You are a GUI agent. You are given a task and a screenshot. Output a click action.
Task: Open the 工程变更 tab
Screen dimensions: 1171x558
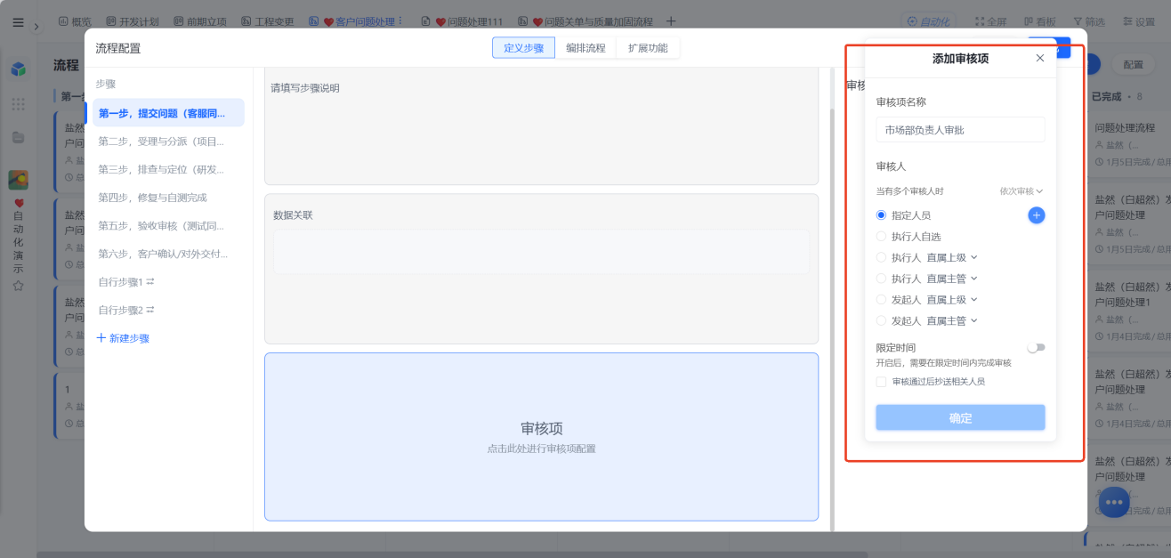(268, 21)
